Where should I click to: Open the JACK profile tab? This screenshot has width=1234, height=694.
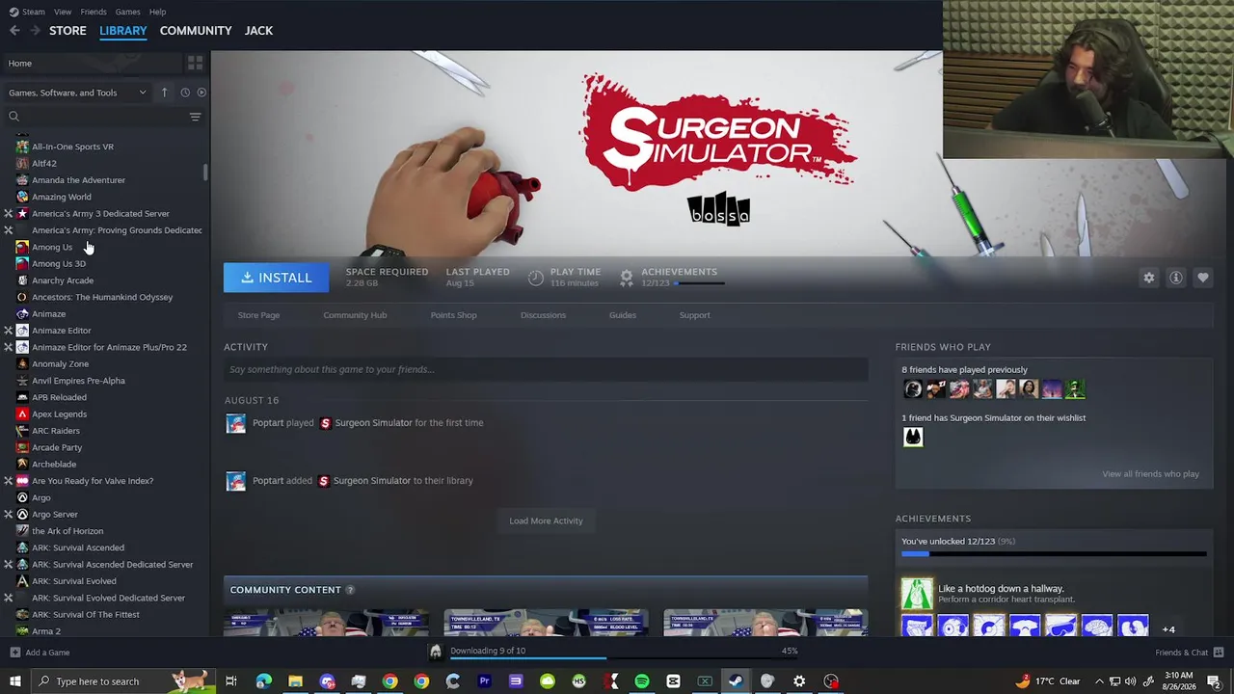pos(258,31)
